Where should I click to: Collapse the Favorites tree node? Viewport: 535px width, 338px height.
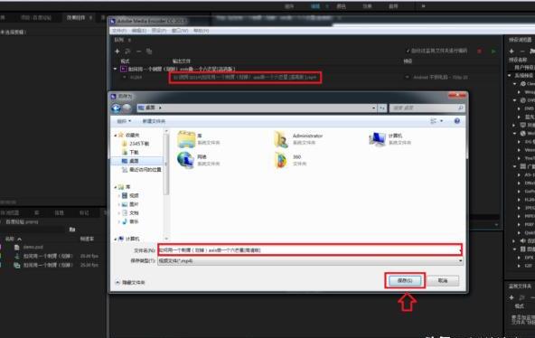[x=116, y=136]
